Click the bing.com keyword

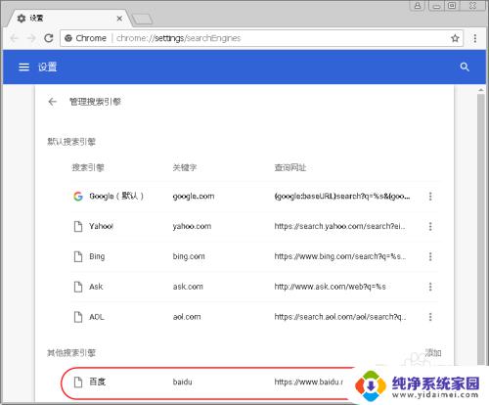189,256
